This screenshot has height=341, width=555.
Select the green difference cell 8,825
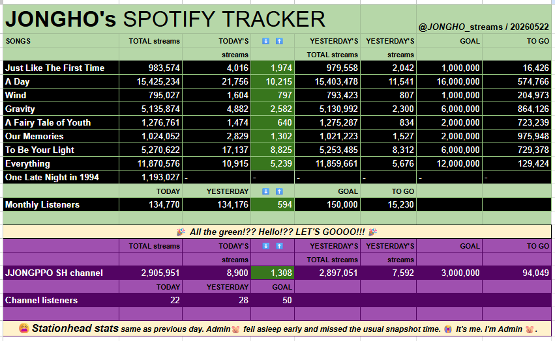point(273,150)
